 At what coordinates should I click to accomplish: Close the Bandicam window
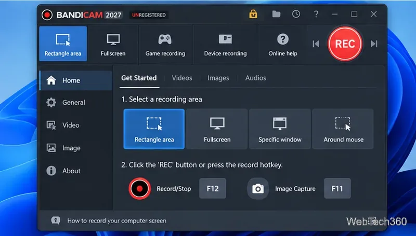click(x=373, y=14)
